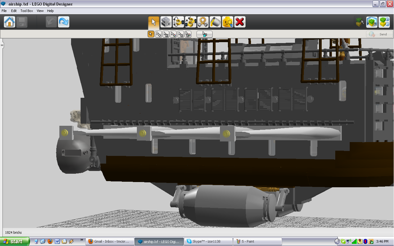This screenshot has height=246, width=394.
Task: Select the Selection tool arrow
Action: pos(153,22)
